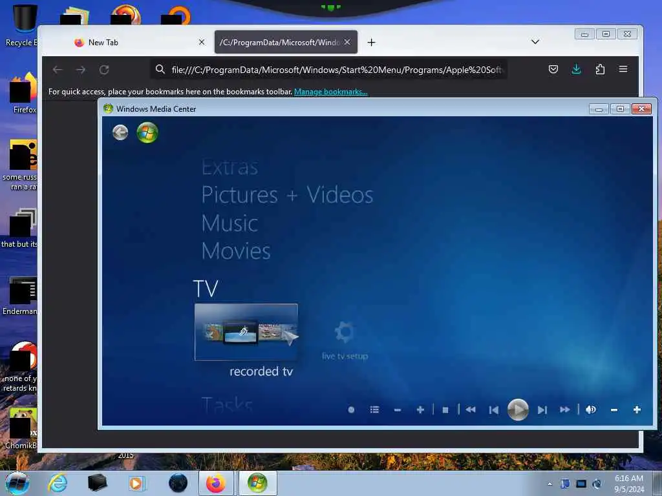Click the green Media Center start logo
662x496 pixels.
(x=147, y=132)
